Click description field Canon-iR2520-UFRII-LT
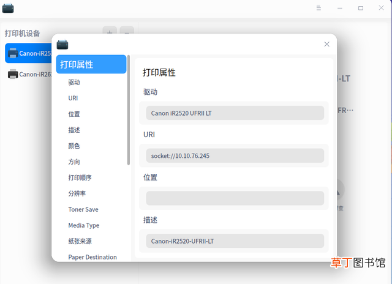This screenshot has width=392, height=284. 235,241
